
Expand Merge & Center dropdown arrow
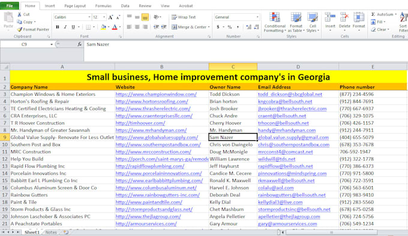pyautogui.click(x=209, y=27)
